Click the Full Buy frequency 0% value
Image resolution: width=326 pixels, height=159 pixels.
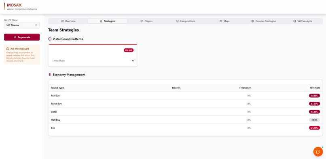pos(249,96)
